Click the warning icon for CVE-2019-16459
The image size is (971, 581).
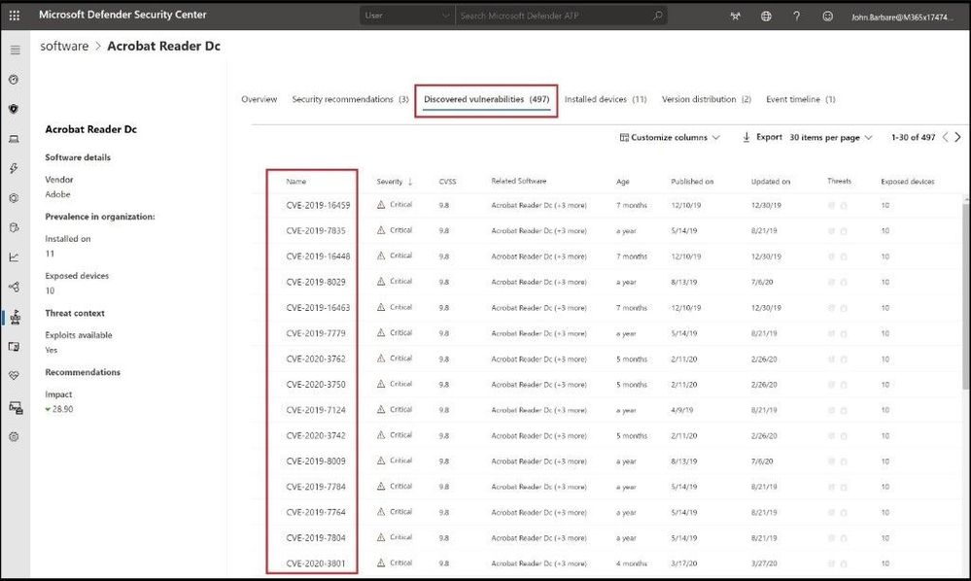(381, 204)
